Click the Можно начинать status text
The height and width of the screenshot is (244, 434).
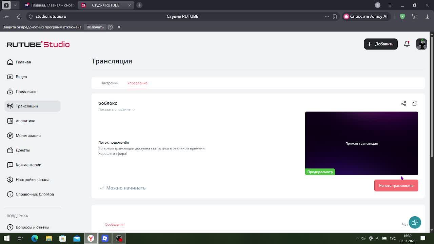tap(126, 188)
